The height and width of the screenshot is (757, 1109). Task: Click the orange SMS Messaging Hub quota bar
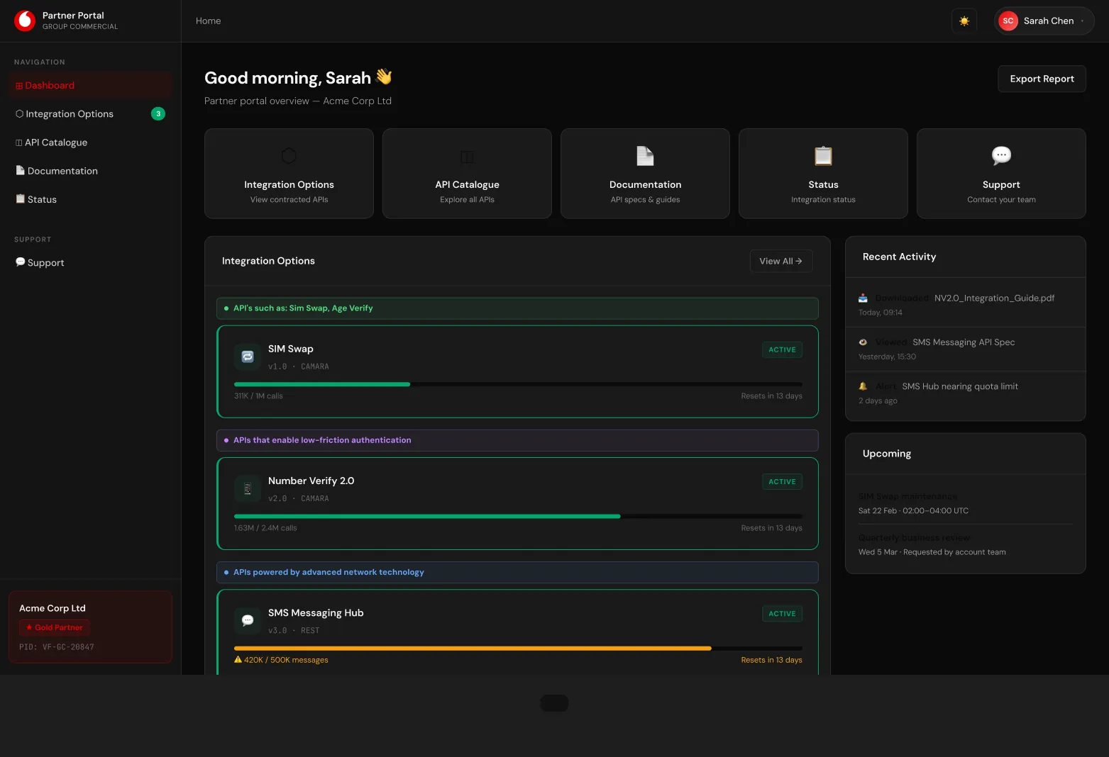(x=518, y=648)
